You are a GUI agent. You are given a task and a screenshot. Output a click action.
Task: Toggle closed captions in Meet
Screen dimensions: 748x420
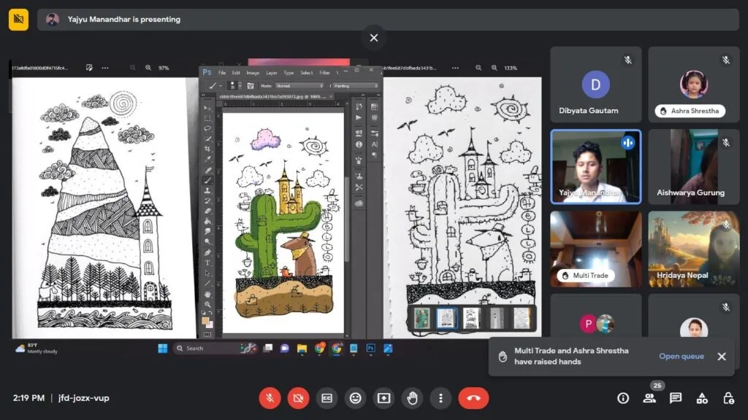(x=327, y=398)
